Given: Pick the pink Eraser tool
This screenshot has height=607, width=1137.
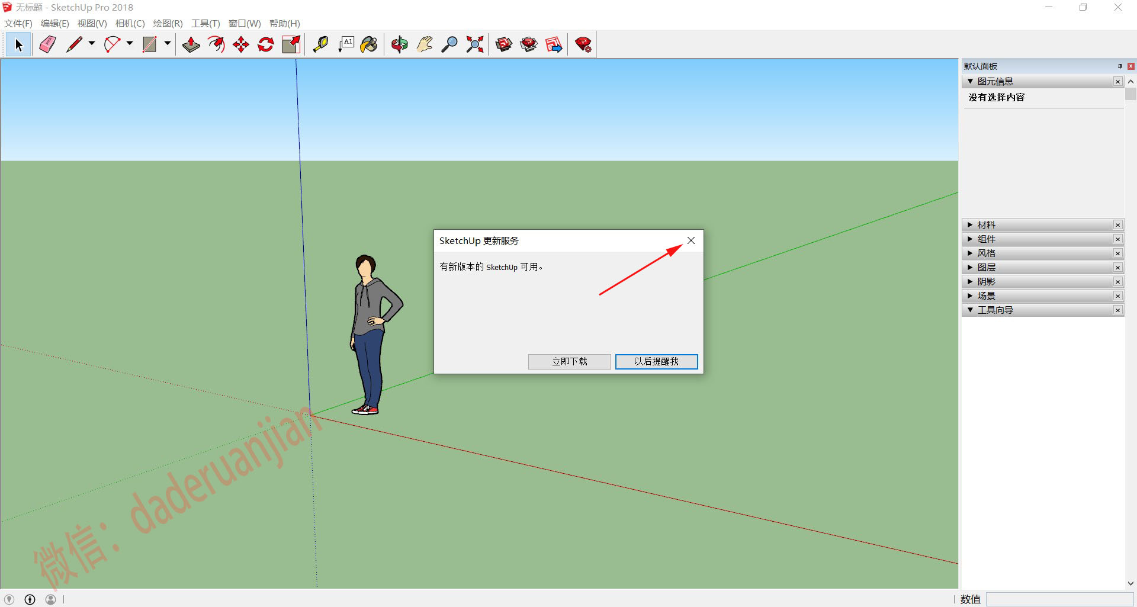Looking at the screenshot, I should tap(47, 44).
